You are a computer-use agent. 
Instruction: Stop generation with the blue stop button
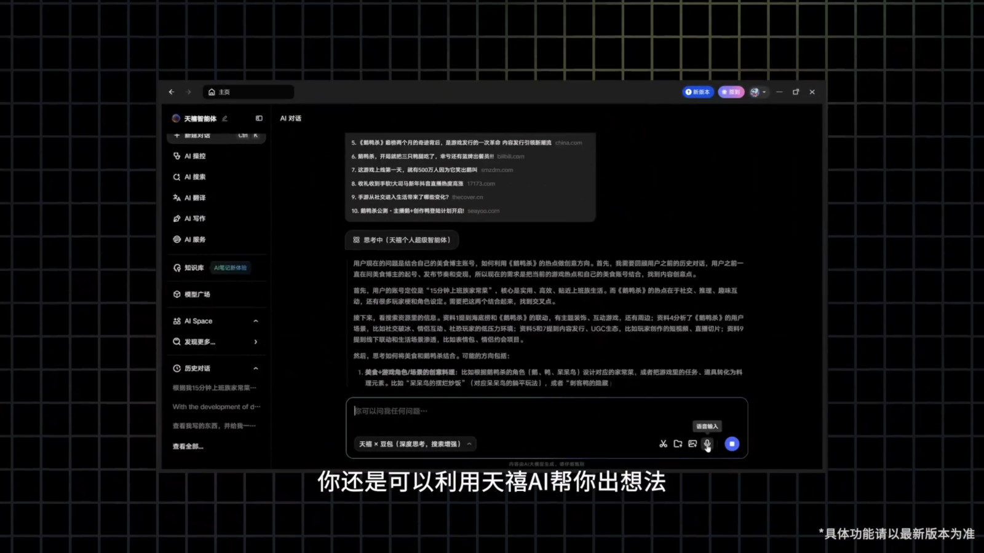(x=732, y=444)
